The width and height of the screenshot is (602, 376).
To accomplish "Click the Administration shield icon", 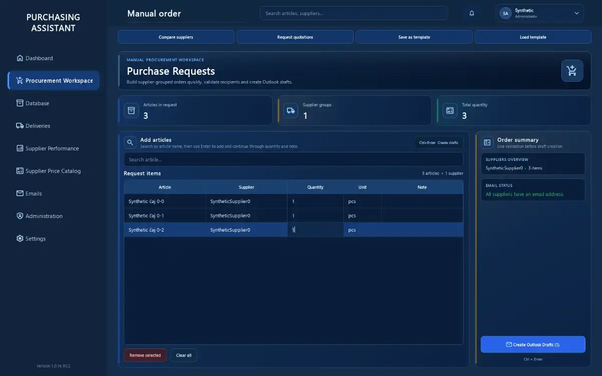I will click(20, 216).
